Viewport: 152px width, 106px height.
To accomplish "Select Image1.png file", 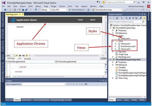I will coord(123,54).
